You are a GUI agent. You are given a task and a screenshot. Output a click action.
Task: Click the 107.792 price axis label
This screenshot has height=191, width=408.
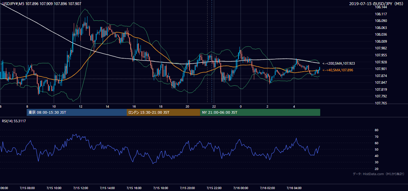pos(381,96)
